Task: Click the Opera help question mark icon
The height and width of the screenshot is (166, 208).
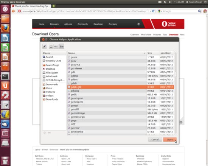Action: pos(139,24)
